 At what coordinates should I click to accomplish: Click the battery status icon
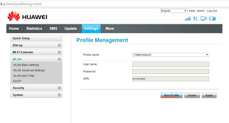click(x=212, y=19)
